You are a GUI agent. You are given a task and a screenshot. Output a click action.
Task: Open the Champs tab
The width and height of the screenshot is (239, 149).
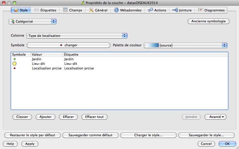[x=72, y=10]
